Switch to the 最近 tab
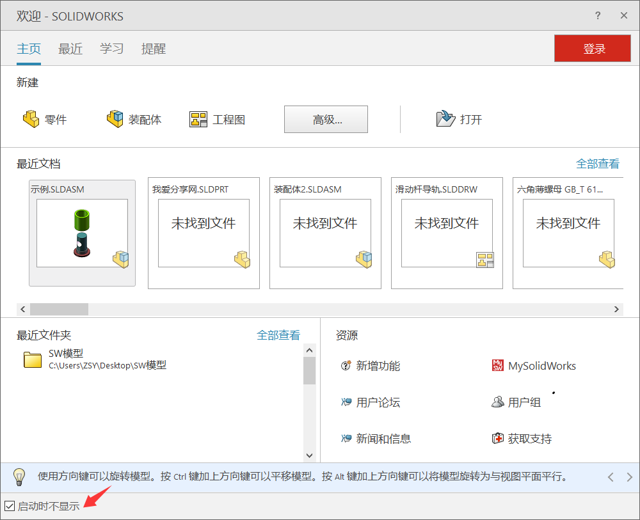 (70, 49)
